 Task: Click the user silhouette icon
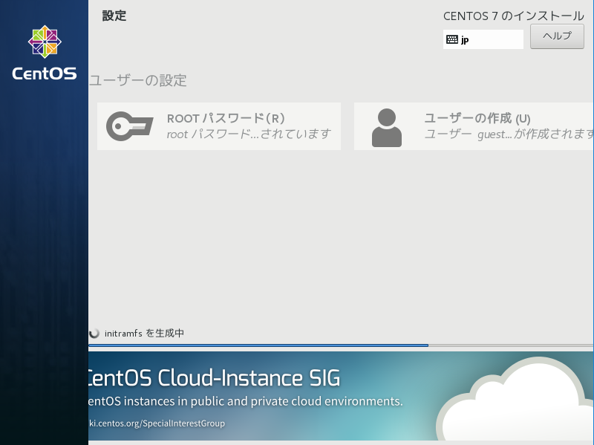coord(387,128)
